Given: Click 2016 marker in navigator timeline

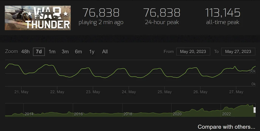Looking at the screenshot, I should click(x=78, y=114).
